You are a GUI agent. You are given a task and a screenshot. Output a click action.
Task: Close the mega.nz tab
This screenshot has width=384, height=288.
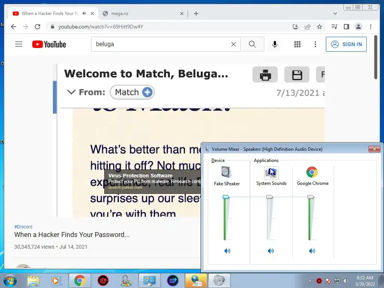click(182, 13)
